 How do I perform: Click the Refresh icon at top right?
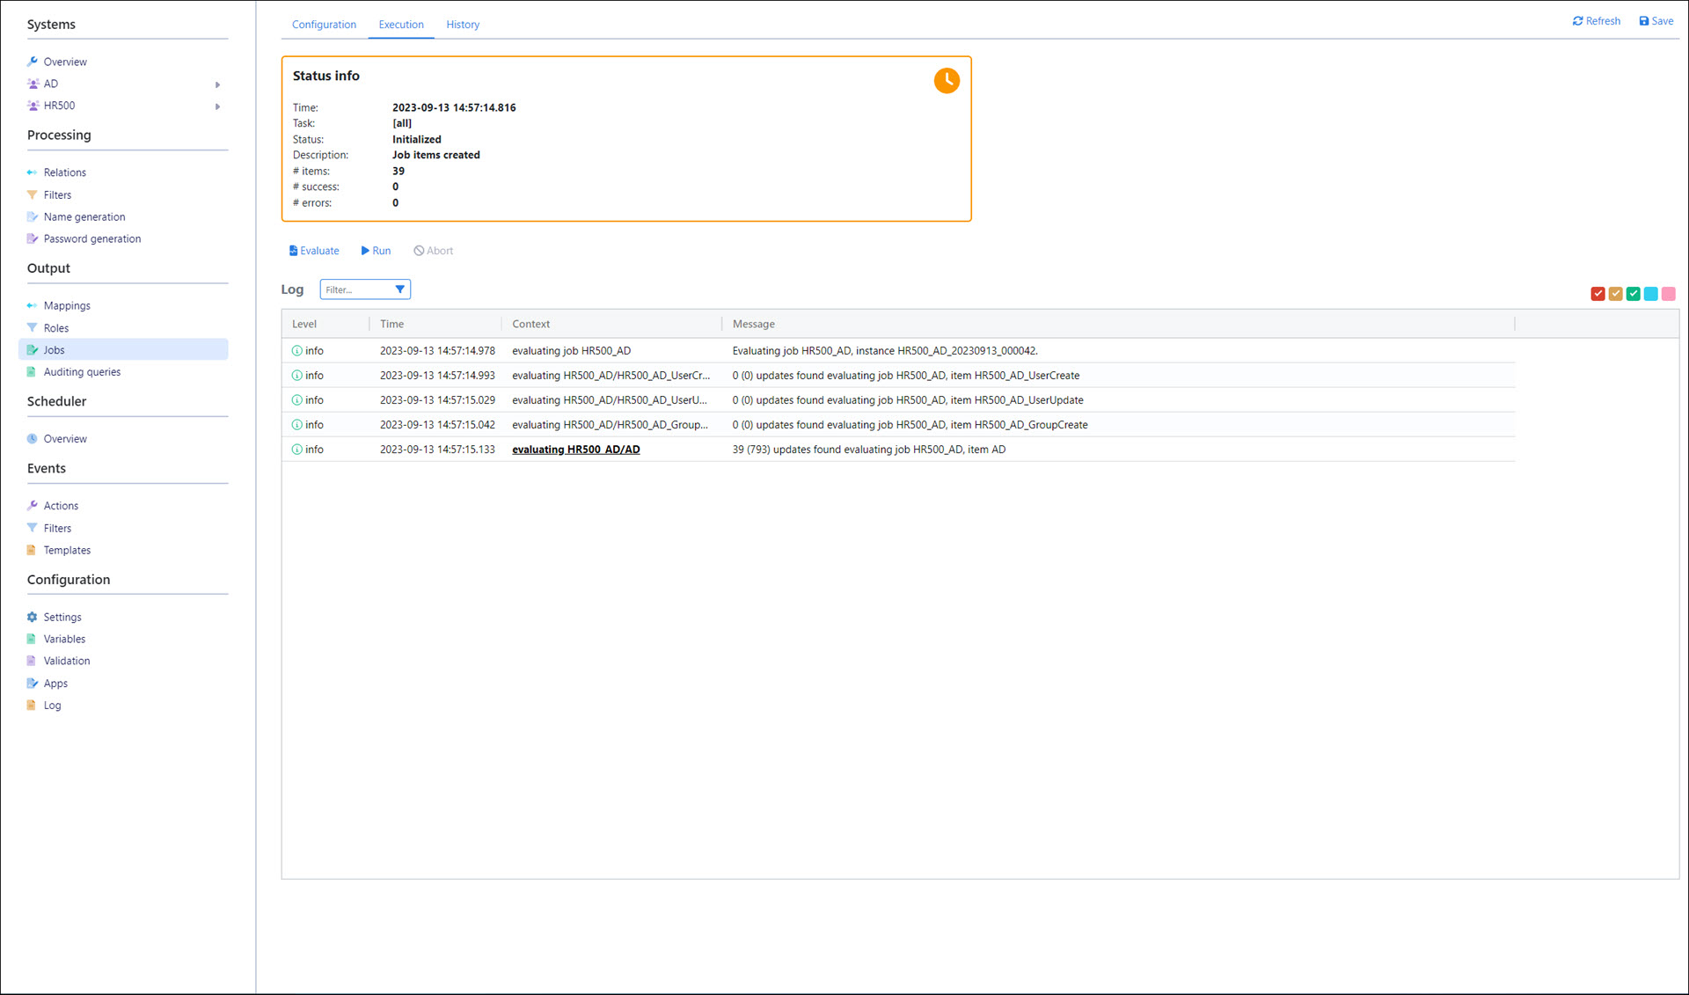click(1578, 21)
